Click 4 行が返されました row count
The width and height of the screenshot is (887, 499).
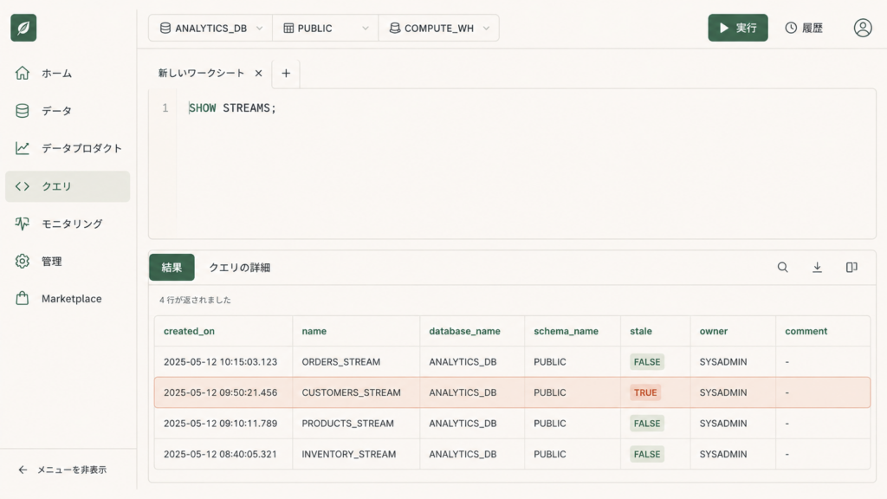pyautogui.click(x=195, y=300)
